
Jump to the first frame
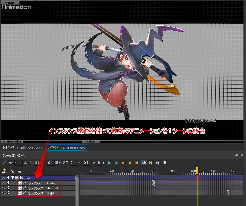click(109, 163)
